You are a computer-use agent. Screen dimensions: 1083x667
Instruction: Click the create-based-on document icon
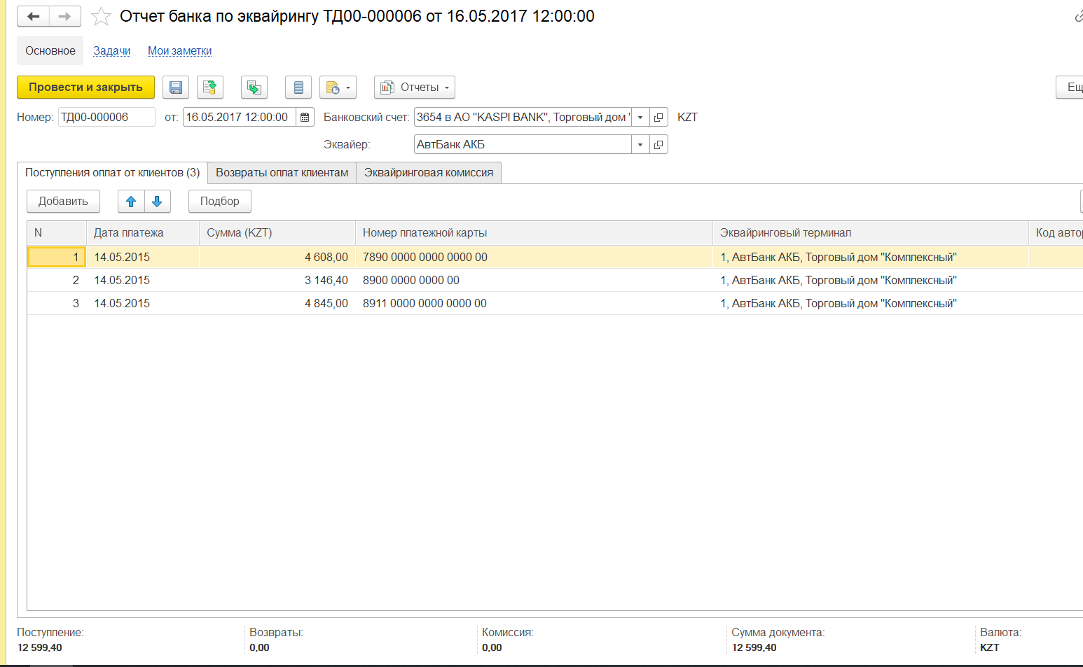pyautogui.click(x=254, y=87)
